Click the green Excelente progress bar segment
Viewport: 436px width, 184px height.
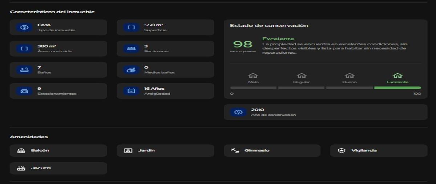(397, 88)
